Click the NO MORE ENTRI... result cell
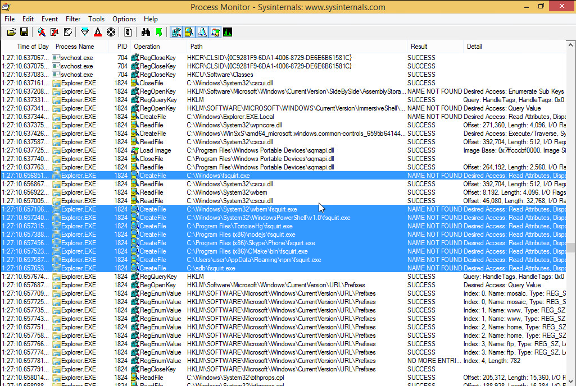This screenshot has width=576, height=386. (434, 361)
